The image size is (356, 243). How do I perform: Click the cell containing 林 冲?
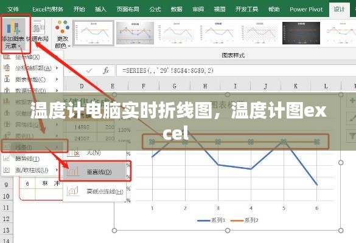click(50, 183)
